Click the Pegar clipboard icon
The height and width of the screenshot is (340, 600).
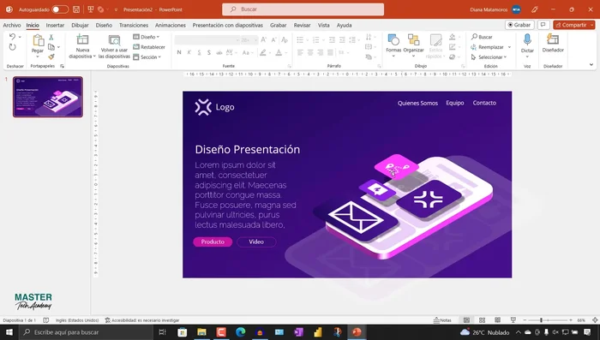click(38, 40)
